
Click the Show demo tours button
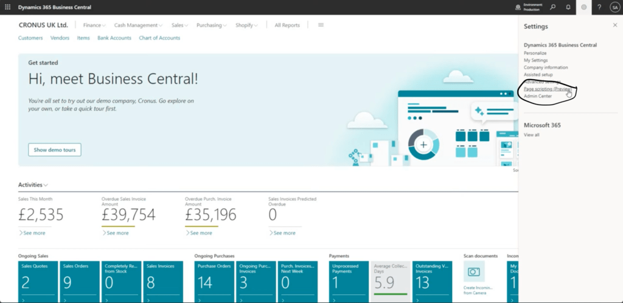pos(55,150)
